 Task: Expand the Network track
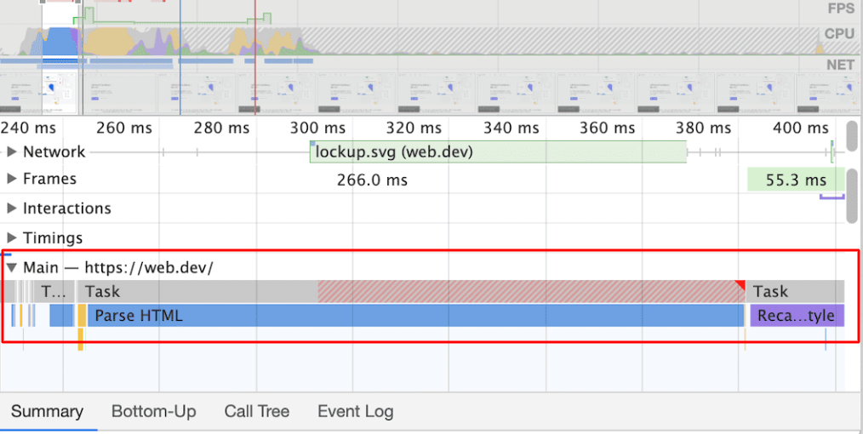pos(12,152)
